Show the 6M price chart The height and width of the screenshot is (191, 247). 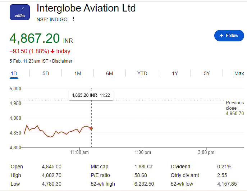[x=110, y=73]
